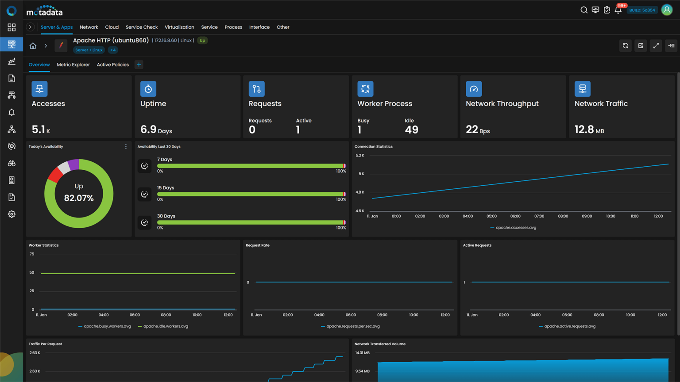
Task: Open the dashboard grid icon in sidebar
Action: (x=12, y=27)
